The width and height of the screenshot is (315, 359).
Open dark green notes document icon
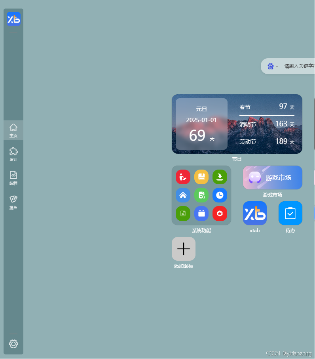(x=183, y=214)
